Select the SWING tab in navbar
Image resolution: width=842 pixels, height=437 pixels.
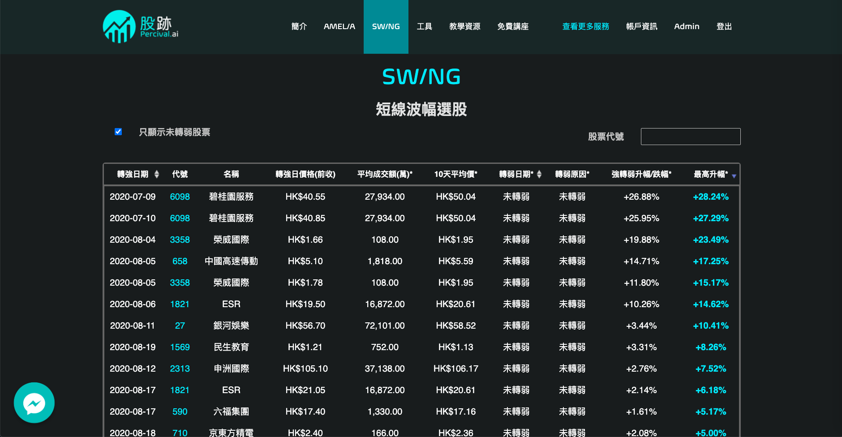(x=386, y=26)
